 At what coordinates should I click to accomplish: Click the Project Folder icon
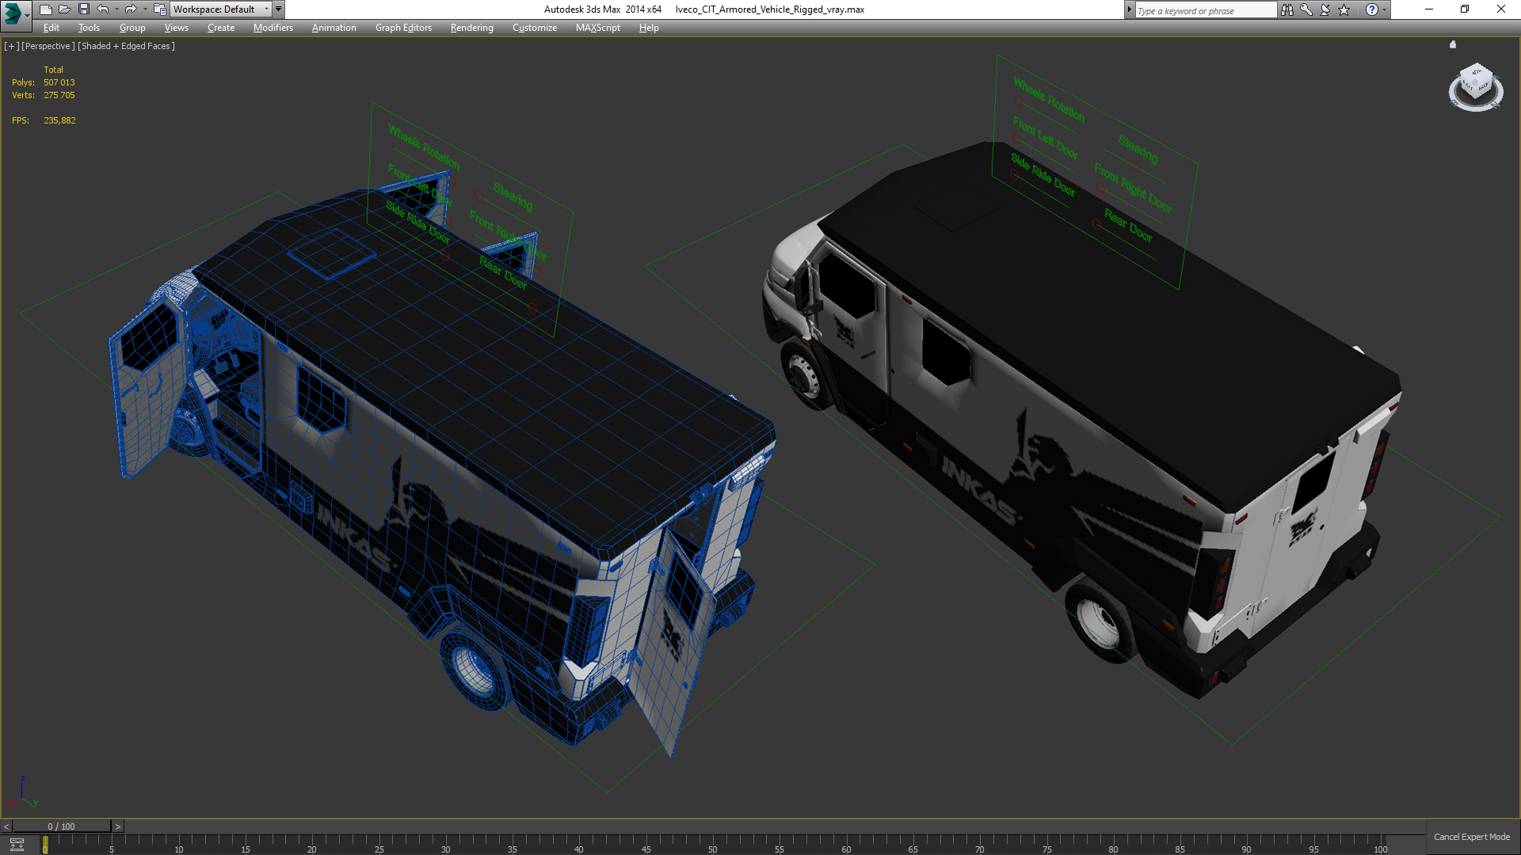tap(159, 9)
